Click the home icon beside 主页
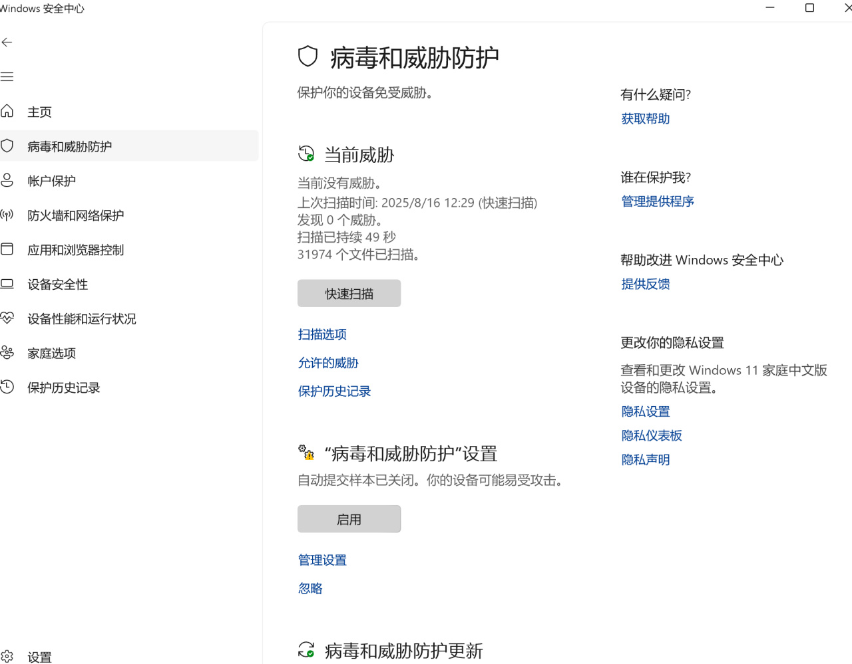 pos(7,111)
